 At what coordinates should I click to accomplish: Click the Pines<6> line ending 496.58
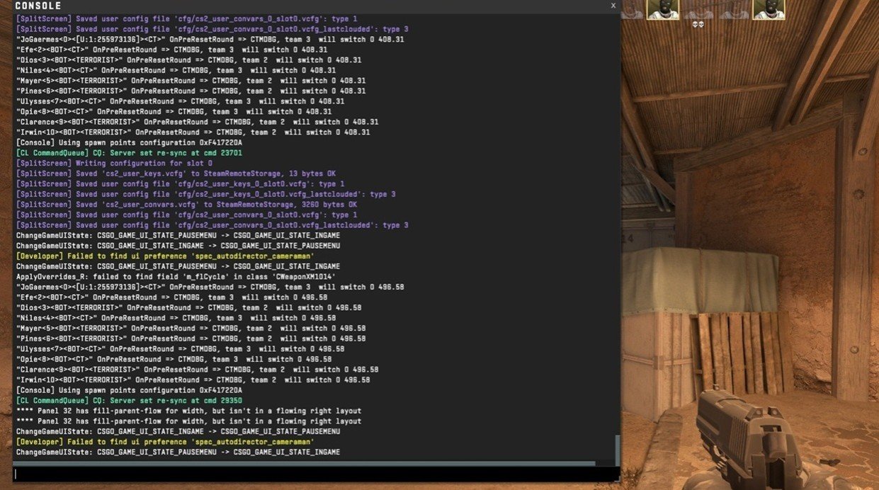191,338
